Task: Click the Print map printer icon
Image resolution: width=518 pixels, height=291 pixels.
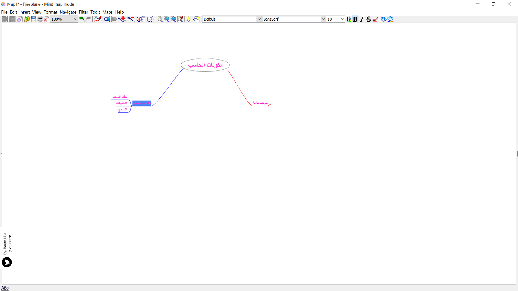Action: tap(40, 19)
